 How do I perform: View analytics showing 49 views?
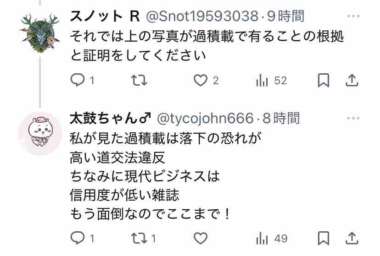[x=272, y=238]
